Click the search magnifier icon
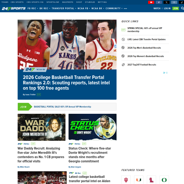 click(182, 8)
